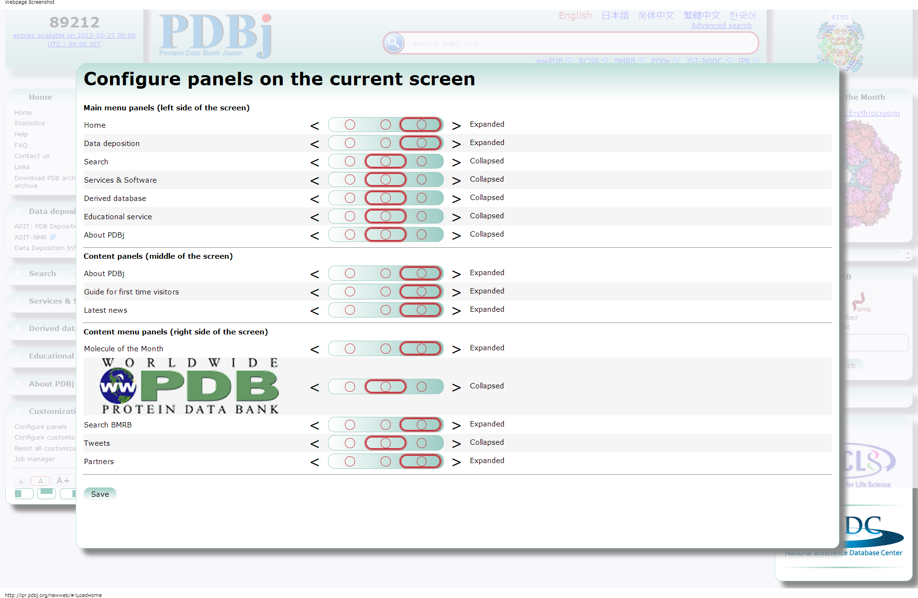Image resolution: width=918 pixels, height=598 pixels.
Task: Select the middle radio option for Molecule of the Month
Action: pyautogui.click(x=385, y=348)
